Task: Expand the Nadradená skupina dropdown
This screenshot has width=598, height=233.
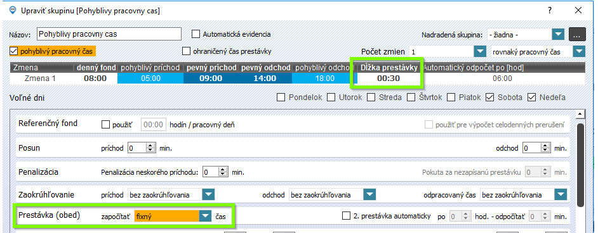Action: tap(558, 35)
